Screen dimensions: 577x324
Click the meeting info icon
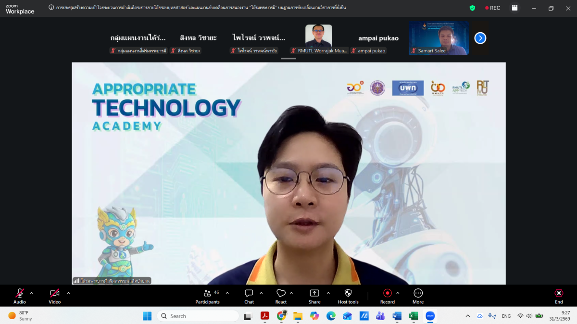(51, 8)
